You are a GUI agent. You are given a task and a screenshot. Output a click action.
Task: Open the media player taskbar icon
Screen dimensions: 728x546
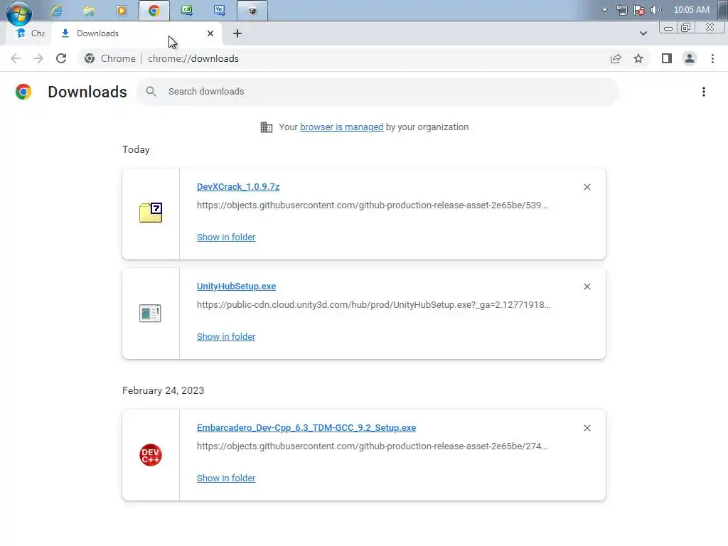(x=122, y=10)
